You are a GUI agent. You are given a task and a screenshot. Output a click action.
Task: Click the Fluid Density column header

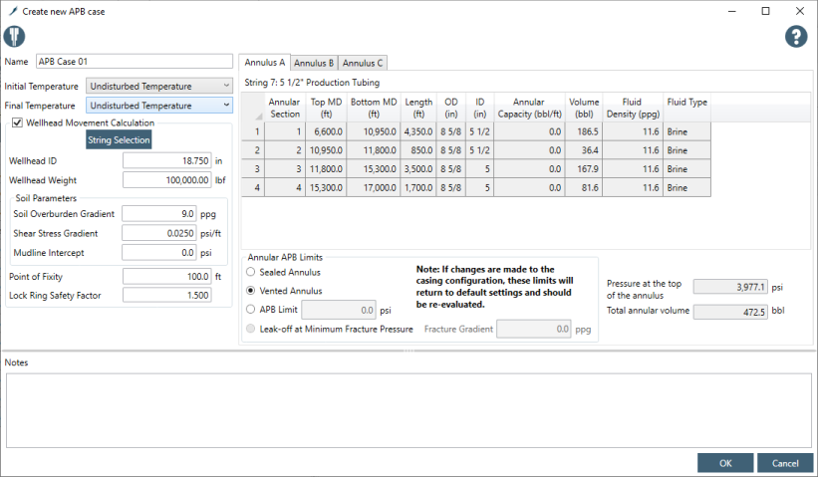[633, 108]
